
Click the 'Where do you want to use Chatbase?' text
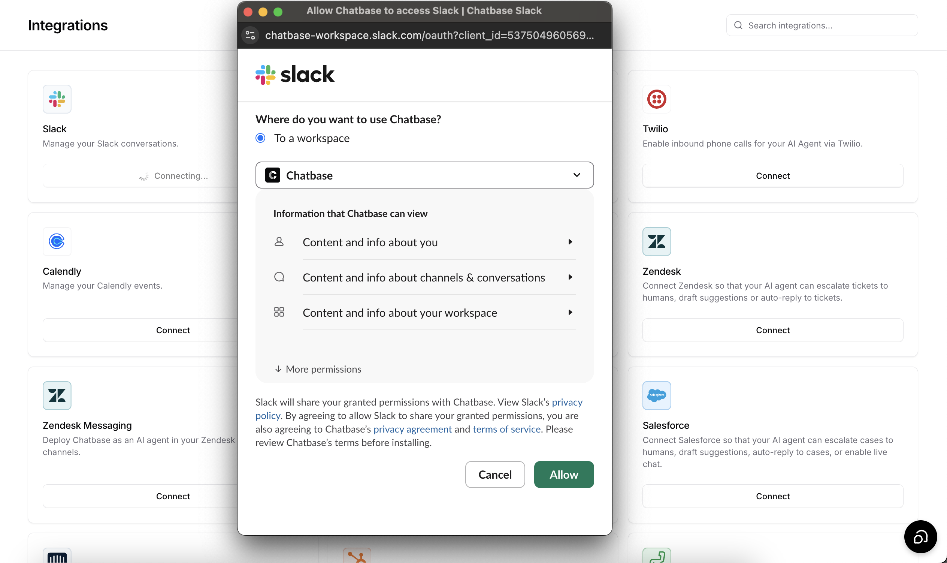(x=348, y=119)
